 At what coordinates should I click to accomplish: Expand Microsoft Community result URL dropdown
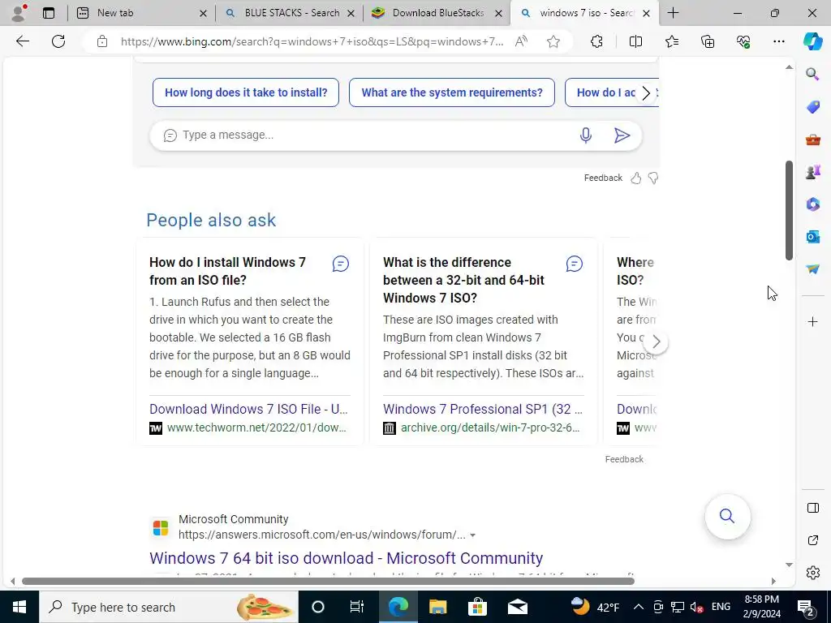pyautogui.click(x=473, y=535)
